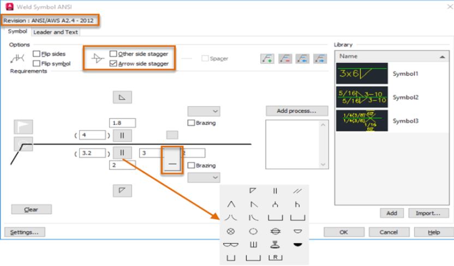The image size is (454, 266).
Task: Select the Symbol3 library thumbnail
Action: [x=362, y=121]
